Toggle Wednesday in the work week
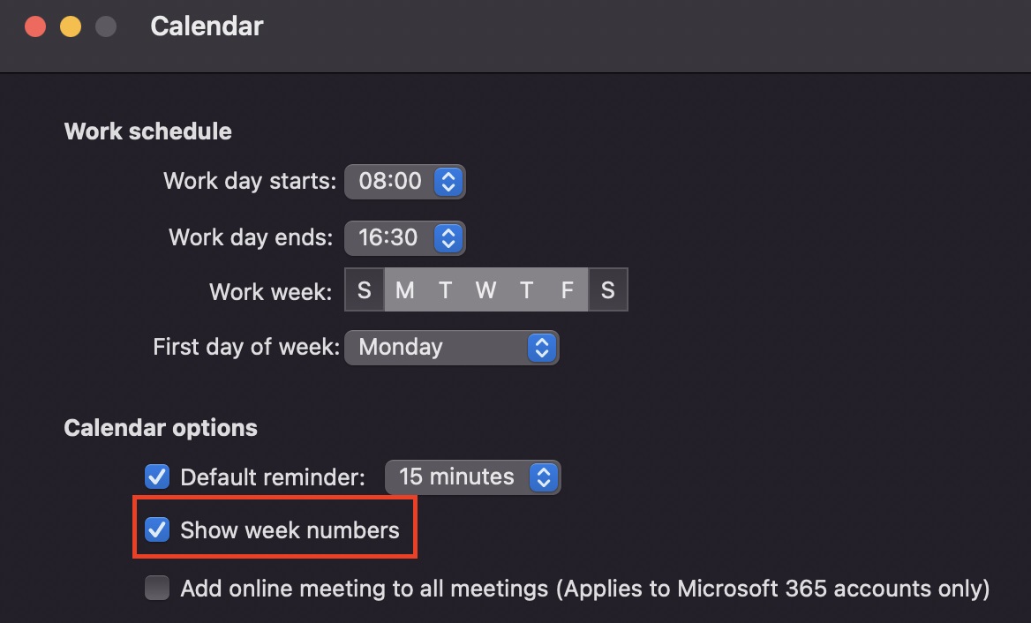The width and height of the screenshot is (1031, 623). click(485, 290)
